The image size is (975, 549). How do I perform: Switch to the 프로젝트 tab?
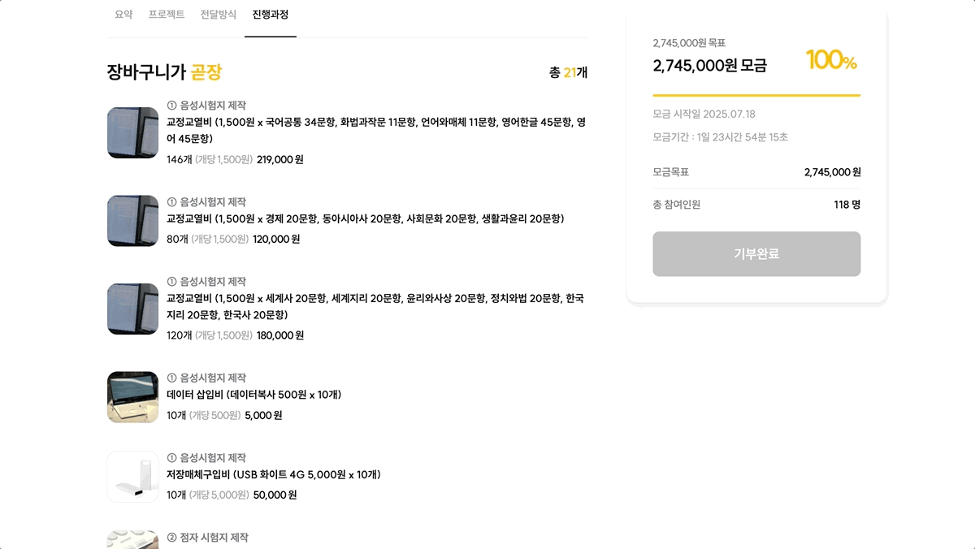click(x=167, y=15)
